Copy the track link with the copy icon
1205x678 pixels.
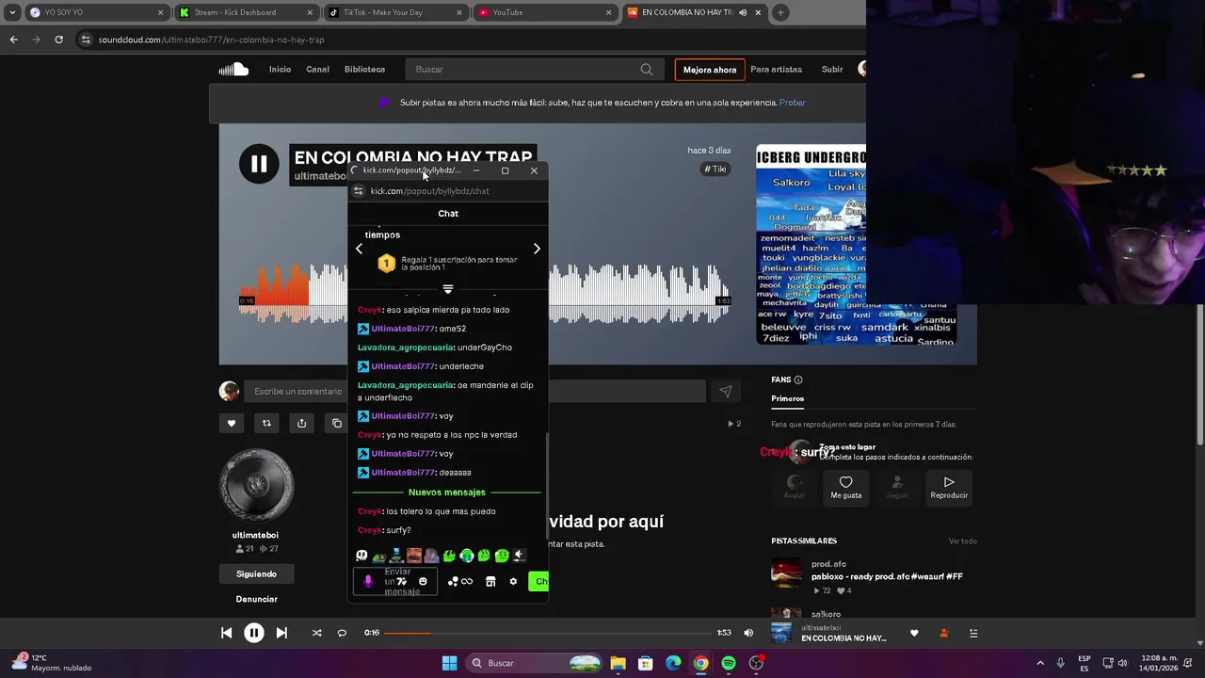pyautogui.click(x=337, y=423)
